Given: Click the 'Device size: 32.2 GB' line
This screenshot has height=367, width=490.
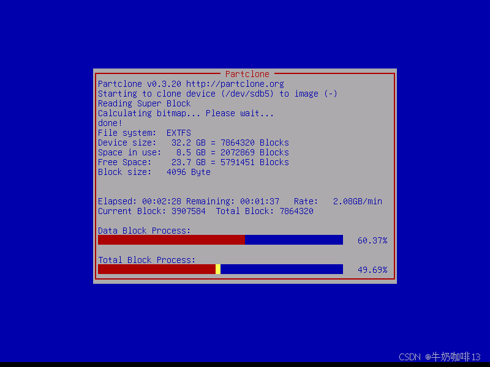Looking at the screenshot, I should click(193, 143).
